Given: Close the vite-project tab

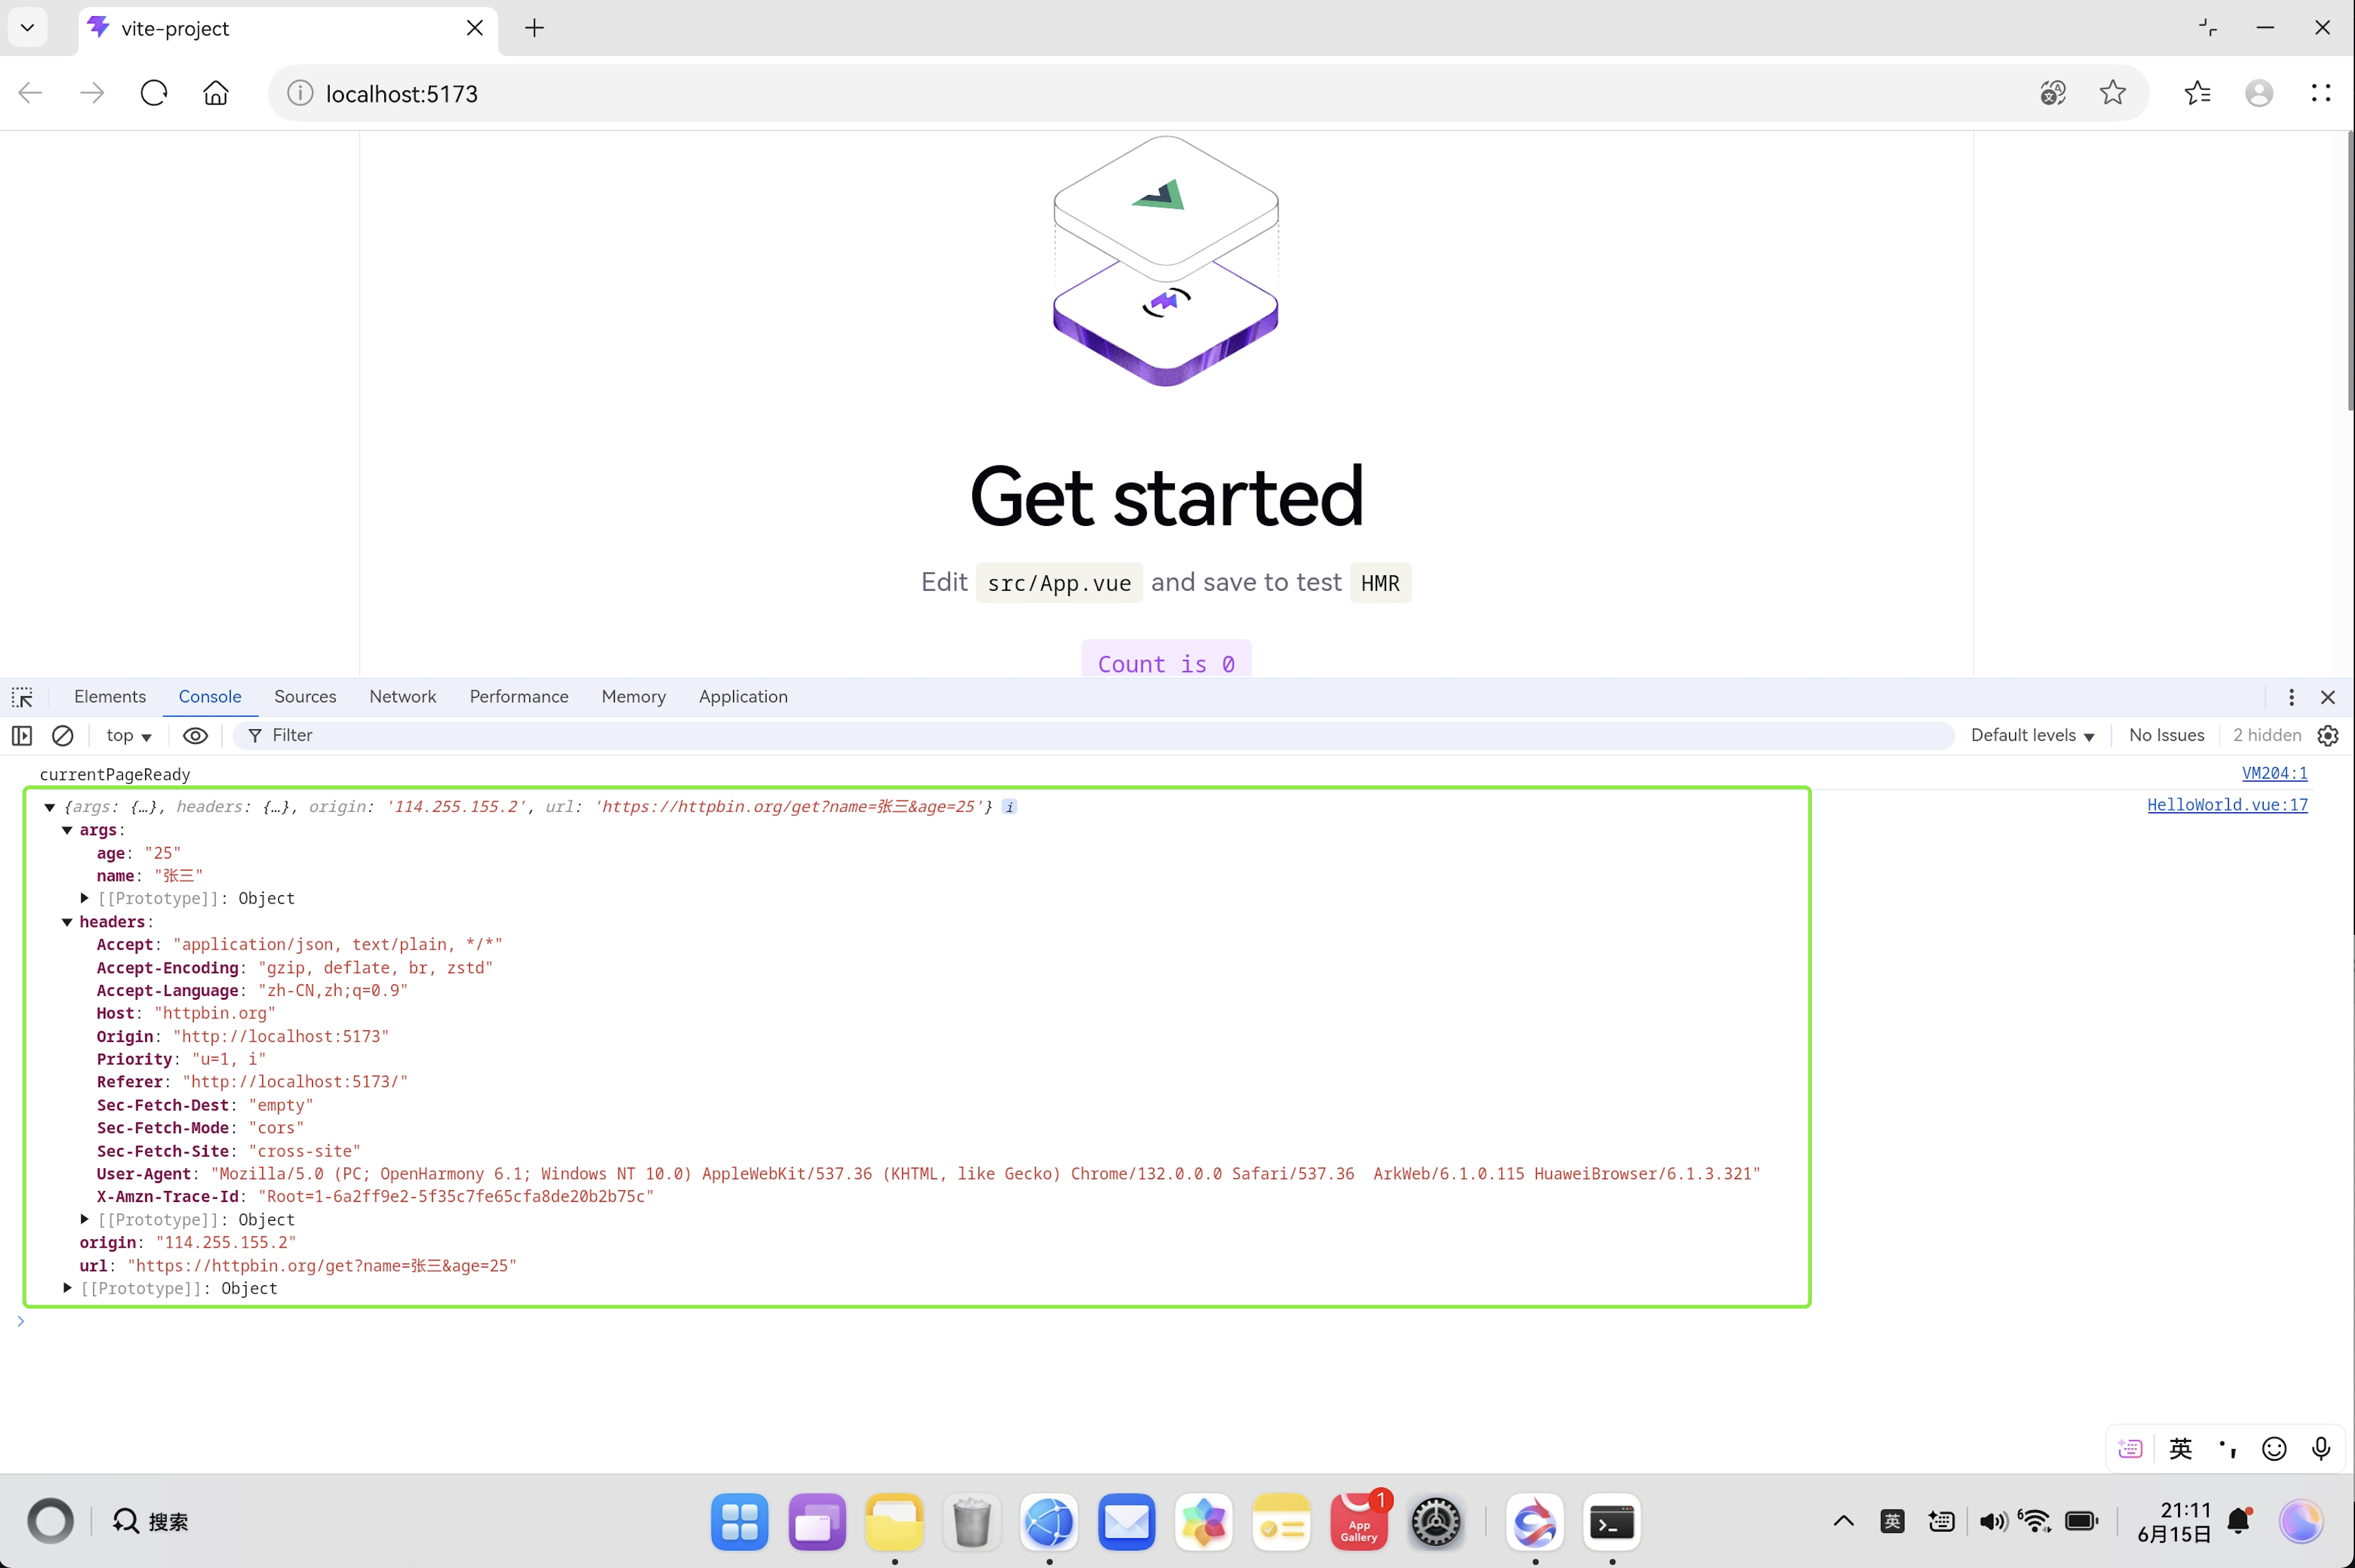Looking at the screenshot, I should pos(475,28).
